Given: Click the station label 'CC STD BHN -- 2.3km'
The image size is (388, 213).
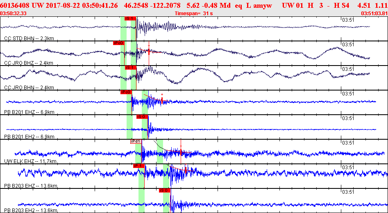Looking at the screenshot, I should tap(29, 39).
